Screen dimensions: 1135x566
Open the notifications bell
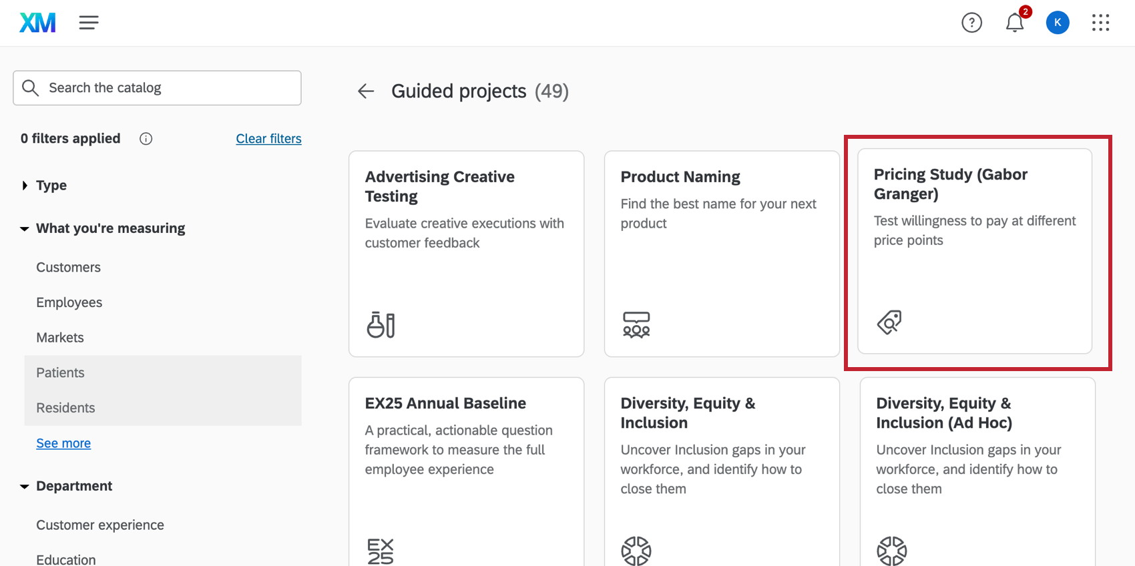tap(1014, 23)
